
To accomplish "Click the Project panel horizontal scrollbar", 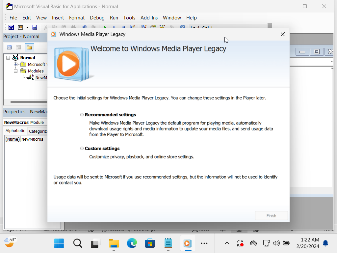I will [x=29, y=102].
